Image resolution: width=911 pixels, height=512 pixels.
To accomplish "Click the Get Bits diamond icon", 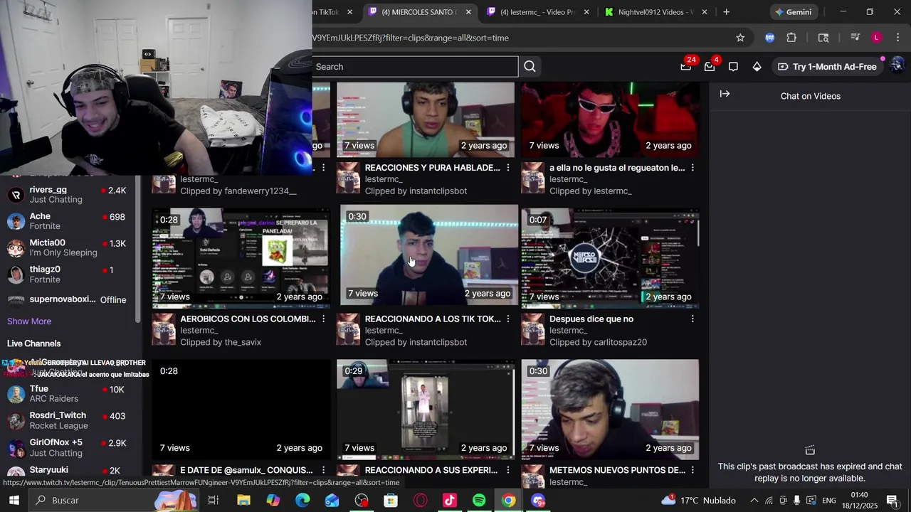I will click(x=757, y=67).
